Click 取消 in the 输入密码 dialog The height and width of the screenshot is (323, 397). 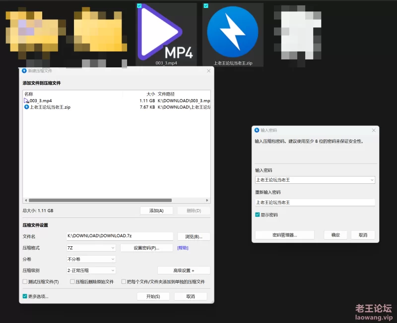pos(363,235)
